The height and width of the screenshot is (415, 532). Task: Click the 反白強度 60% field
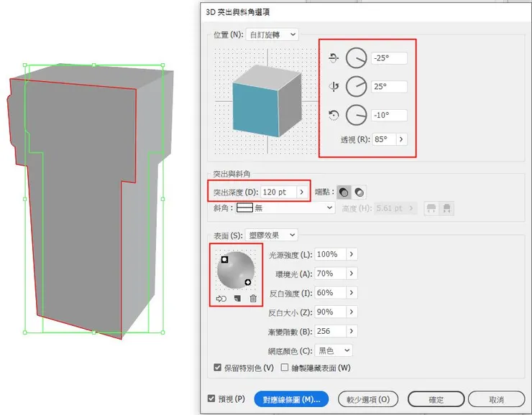[x=331, y=293]
